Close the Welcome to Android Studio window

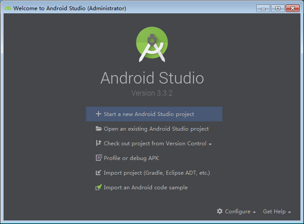coord(292,8)
